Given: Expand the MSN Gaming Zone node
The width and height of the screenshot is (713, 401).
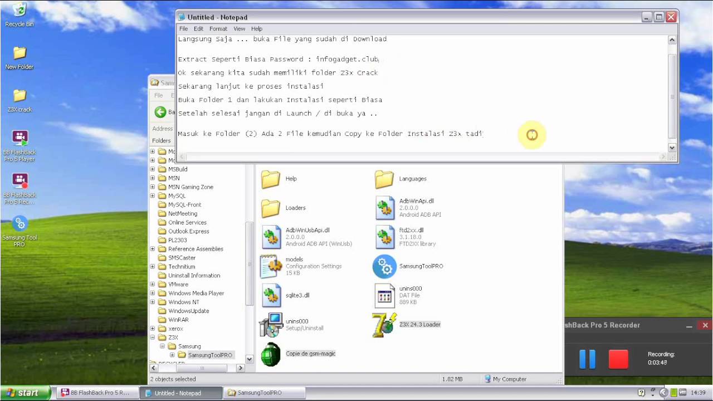Looking at the screenshot, I should pyautogui.click(x=153, y=187).
